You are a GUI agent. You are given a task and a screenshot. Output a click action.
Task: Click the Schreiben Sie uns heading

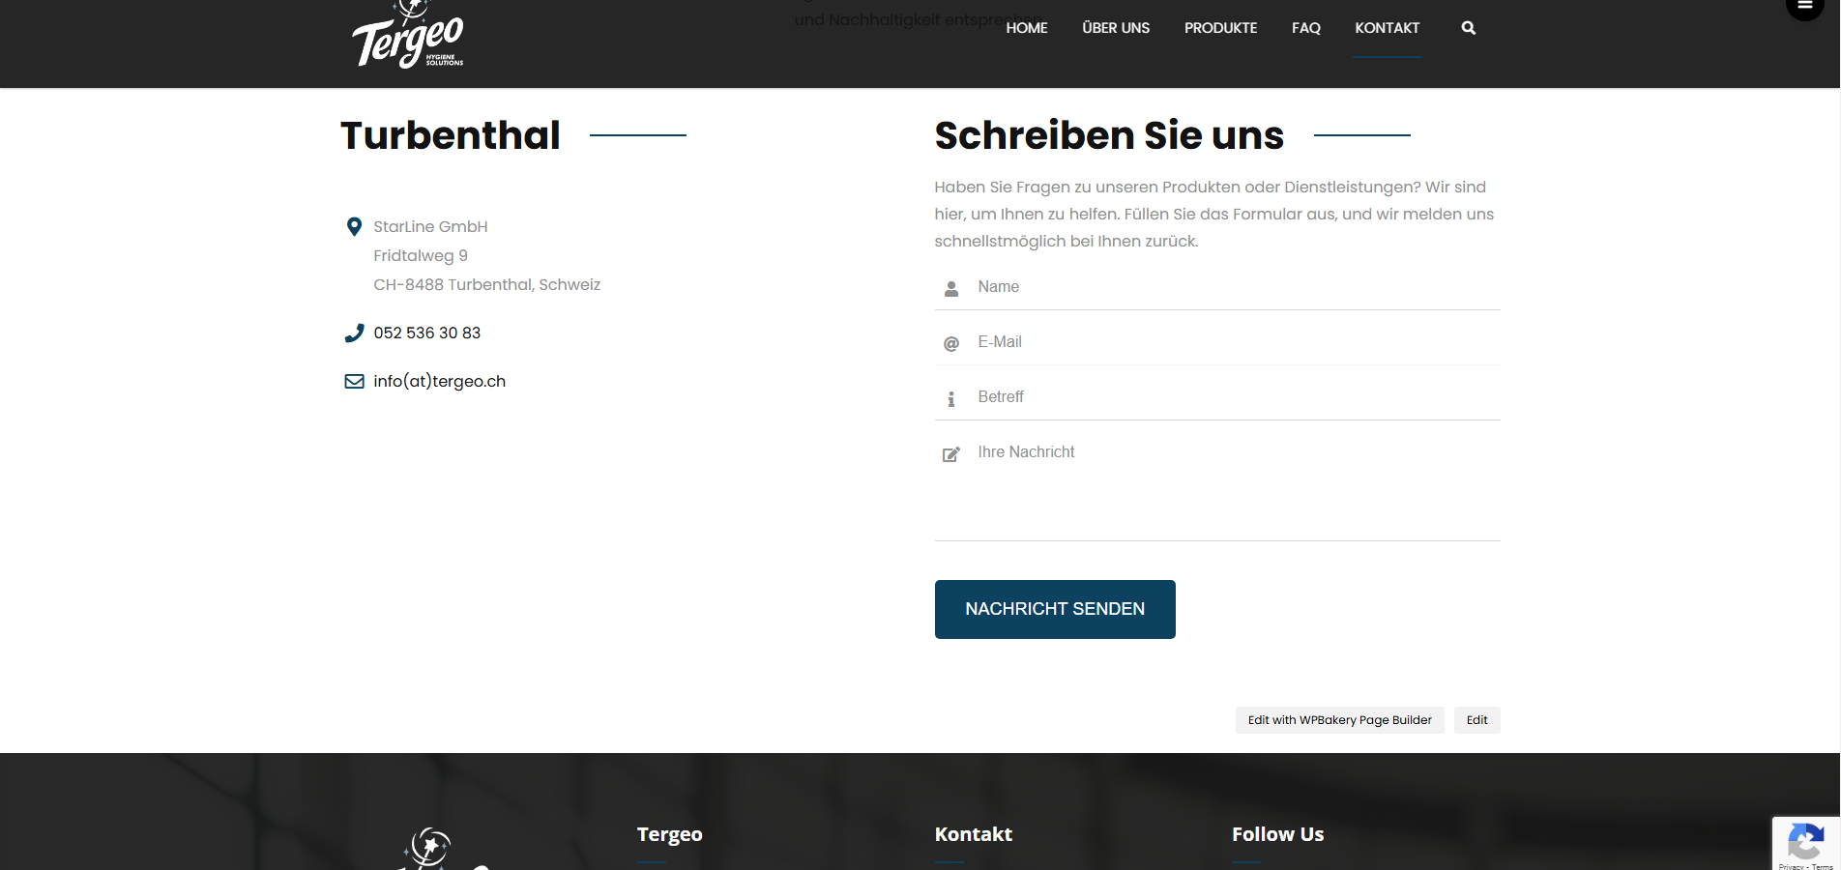click(x=1109, y=135)
